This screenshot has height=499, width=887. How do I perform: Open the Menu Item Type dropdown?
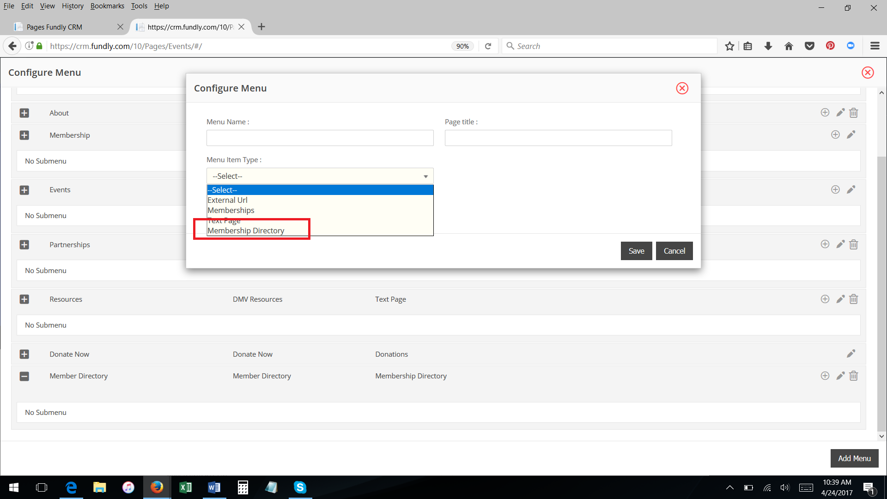point(320,176)
